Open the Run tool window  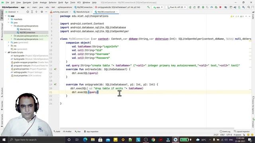78,131
